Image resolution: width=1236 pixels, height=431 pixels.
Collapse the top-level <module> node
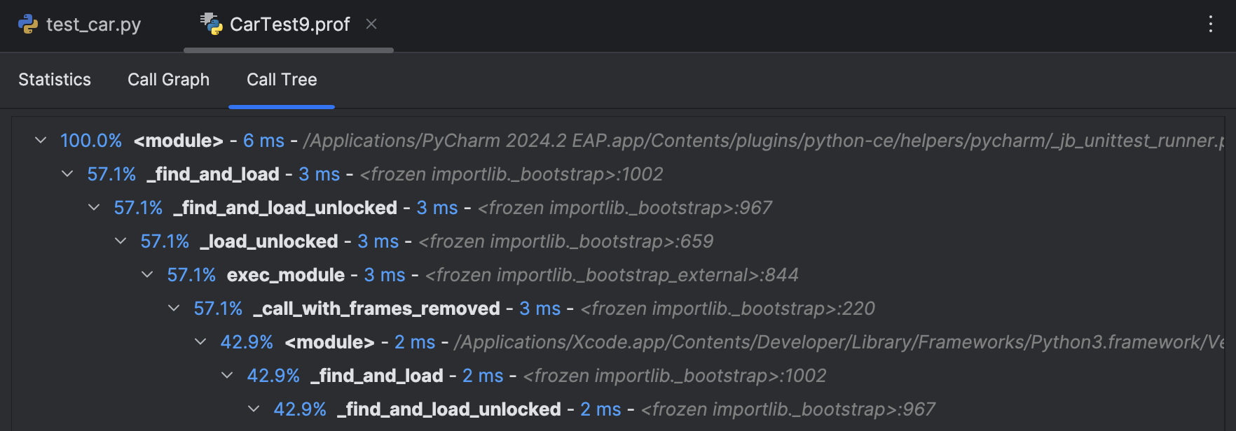point(40,140)
